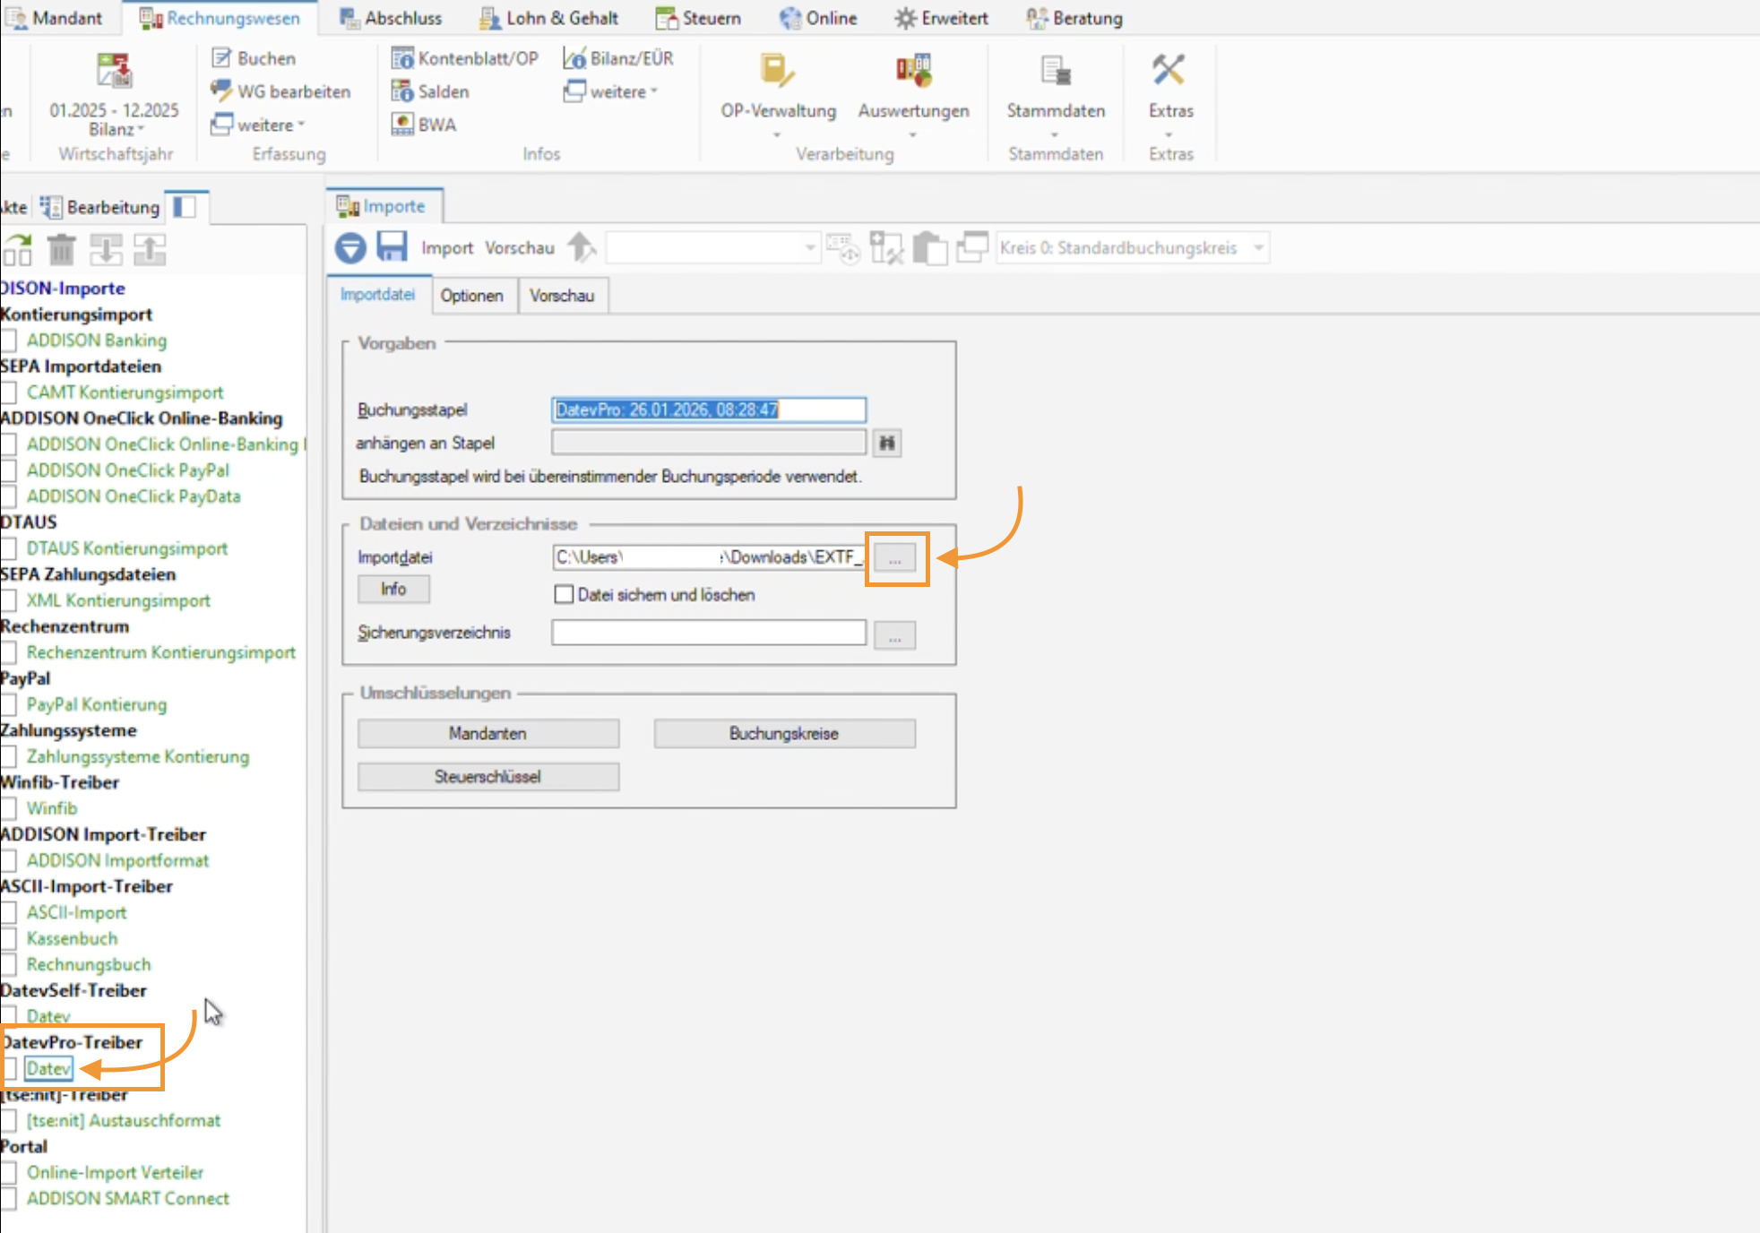
Task: Click the binoculars search icon beside Stapel
Action: pos(886,443)
